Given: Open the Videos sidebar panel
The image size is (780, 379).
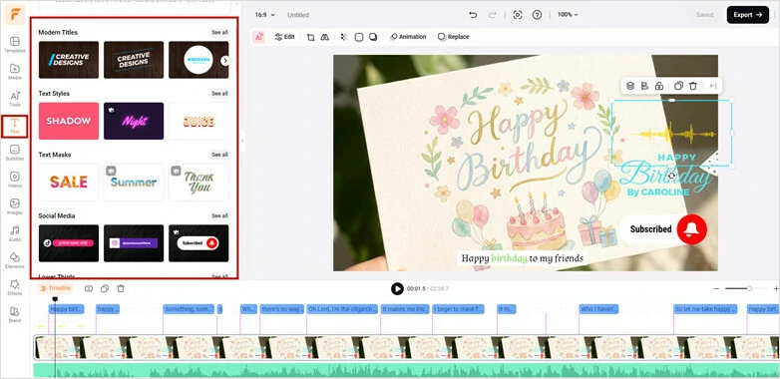Looking at the screenshot, I should click(14, 180).
